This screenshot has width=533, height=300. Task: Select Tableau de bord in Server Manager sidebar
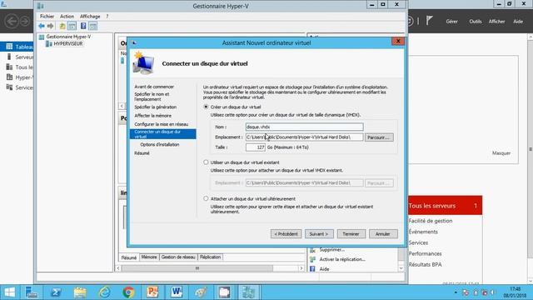coord(17,47)
